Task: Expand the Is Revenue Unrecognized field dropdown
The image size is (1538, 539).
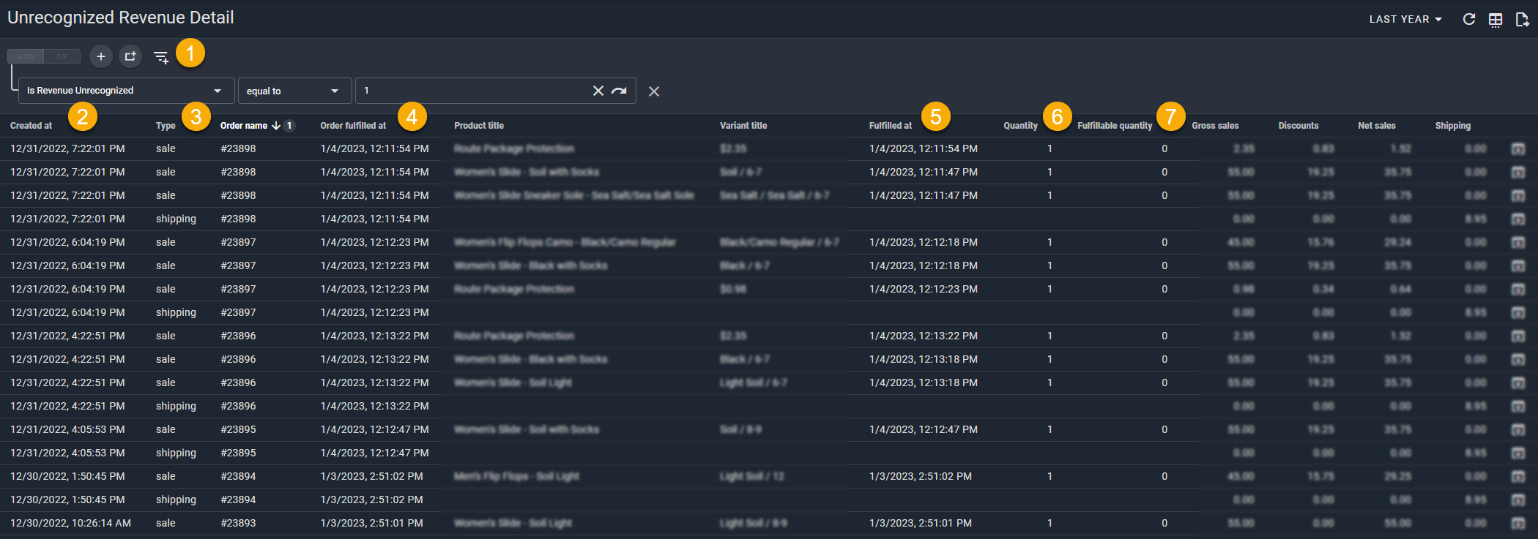Action: (x=218, y=91)
